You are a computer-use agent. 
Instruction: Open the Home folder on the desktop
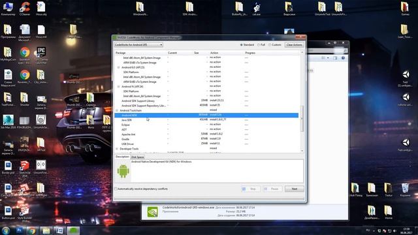click(x=388, y=212)
